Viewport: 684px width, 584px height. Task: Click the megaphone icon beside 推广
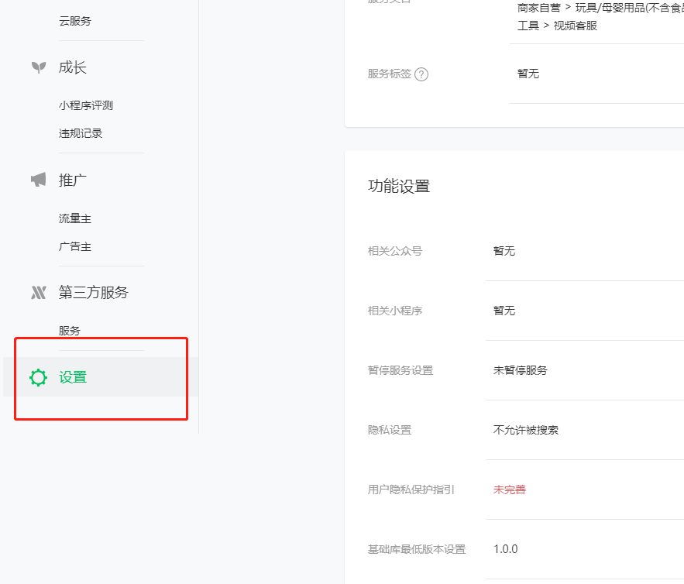pyautogui.click(x=38, y=180)
